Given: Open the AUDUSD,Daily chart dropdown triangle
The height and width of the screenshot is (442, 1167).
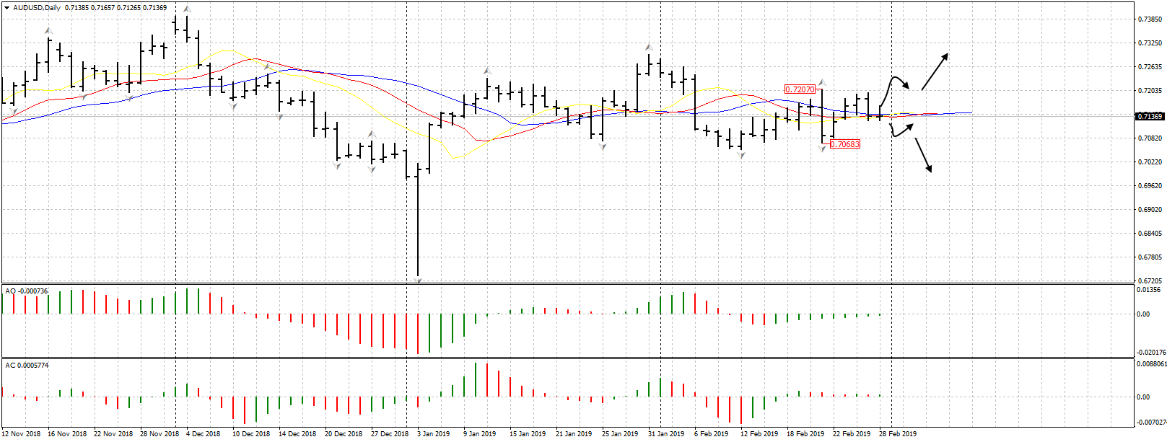Looking at the screenshot, I should pos(6,8).
